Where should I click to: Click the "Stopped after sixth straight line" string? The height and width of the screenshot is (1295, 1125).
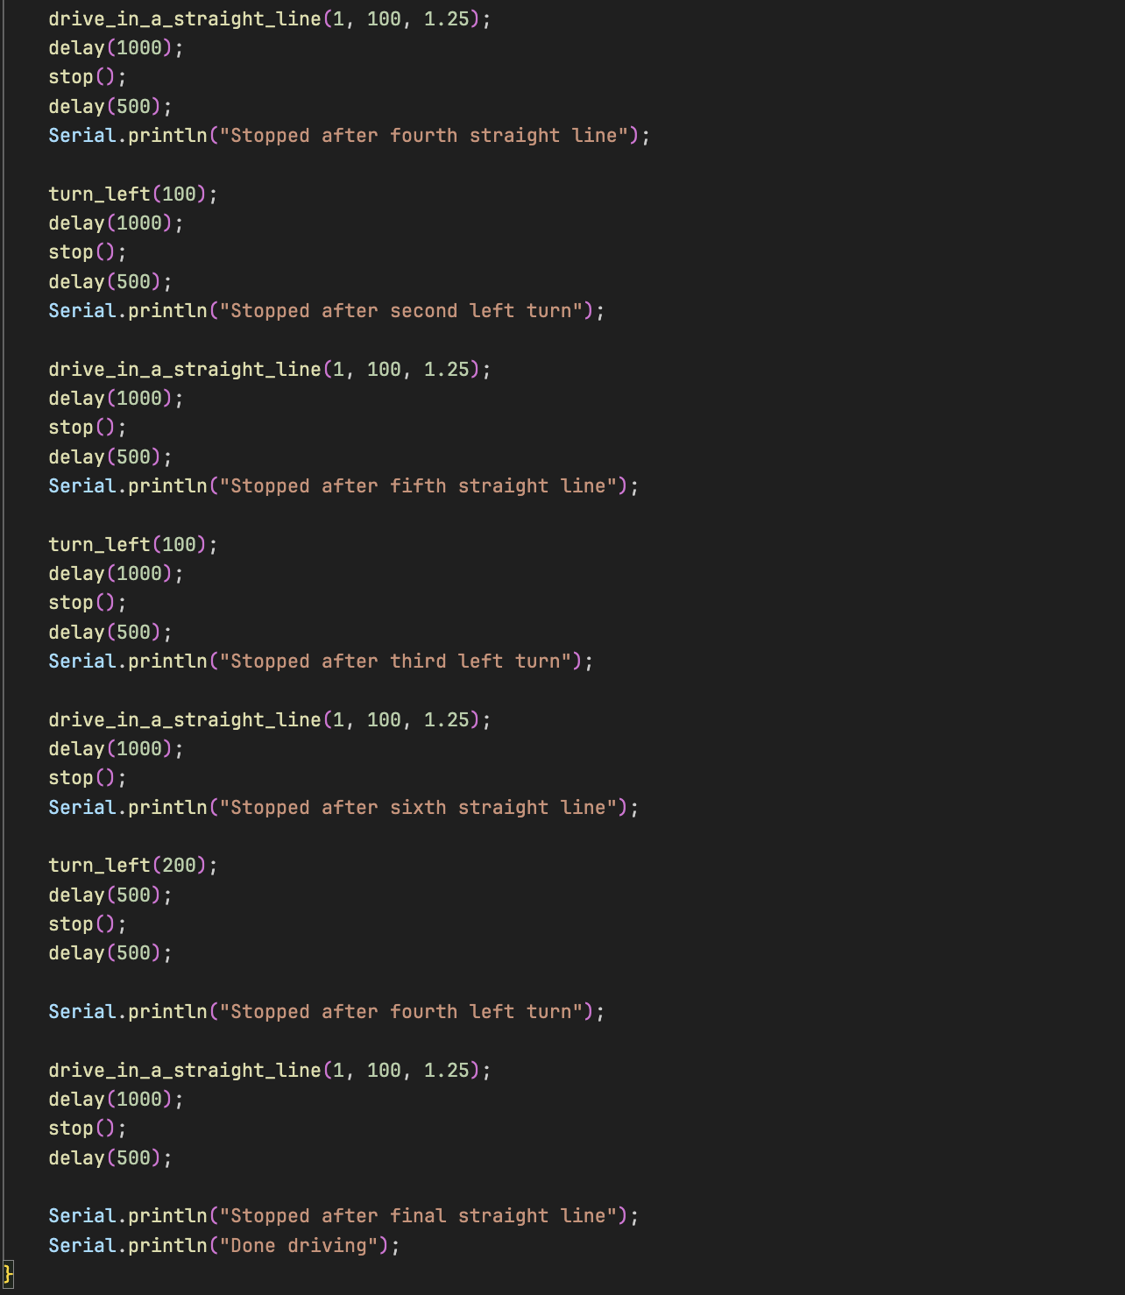click(x=424, y=808)
